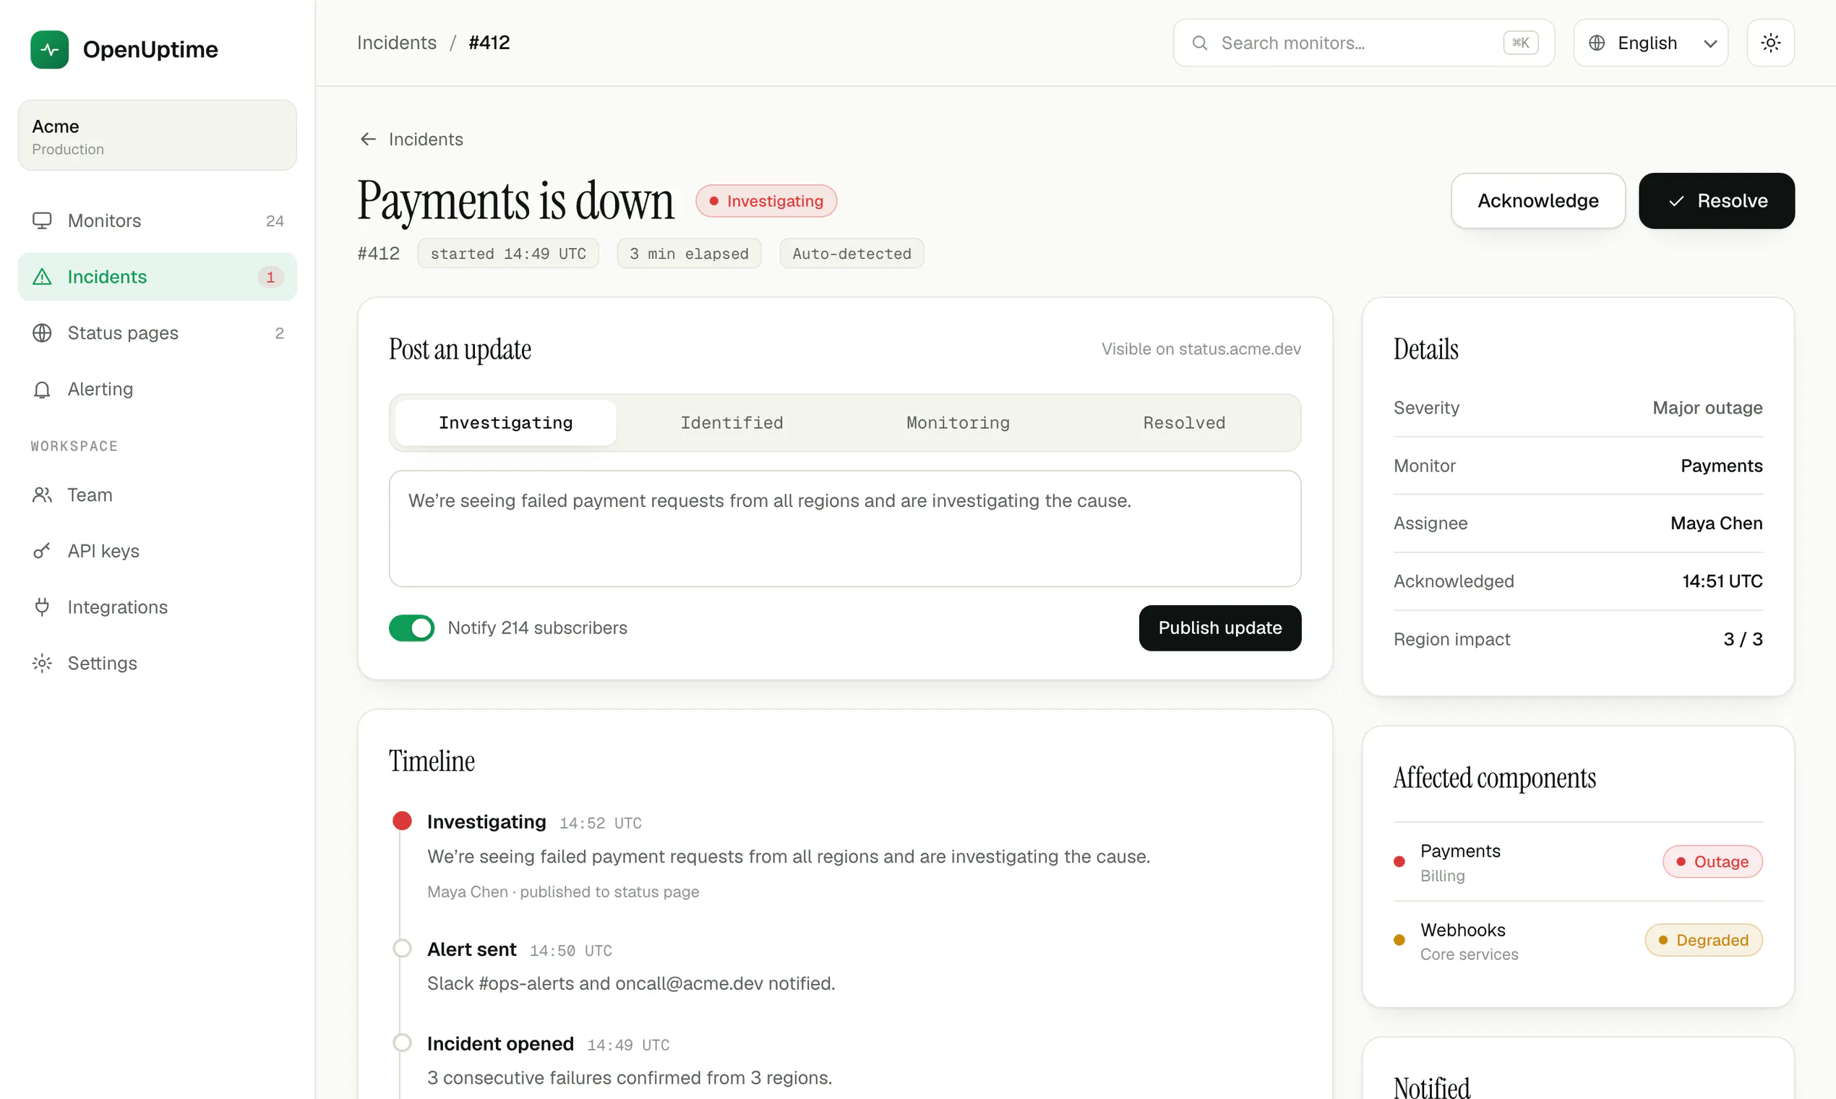Click the "started 14:49 UTC" tag
Image resolution: width=1836 pixels, height=1099 pixels.
tap(508, 253)
